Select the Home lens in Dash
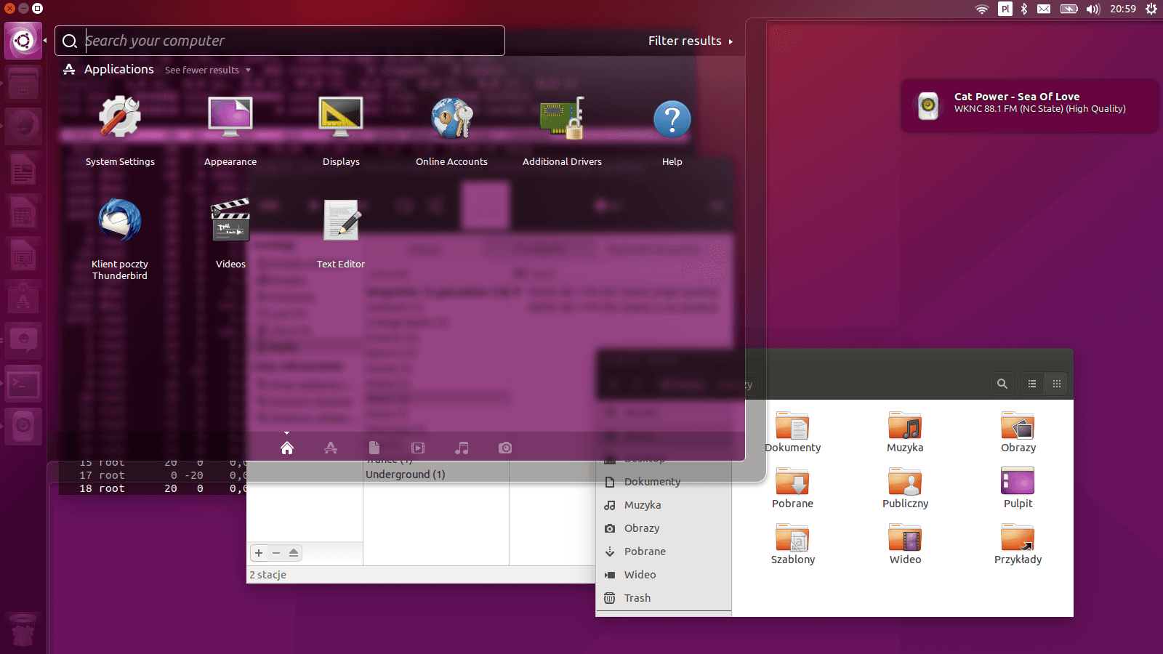This screenshot has height=654, width=1163. tap(287, 448)
